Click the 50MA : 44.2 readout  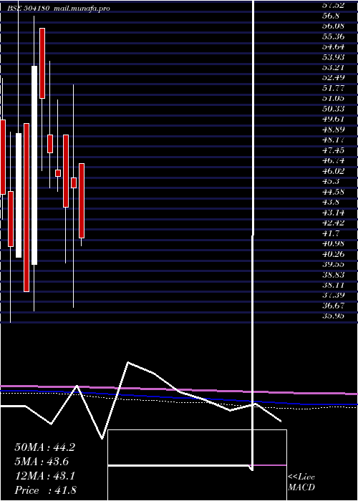tap(44, 447)
